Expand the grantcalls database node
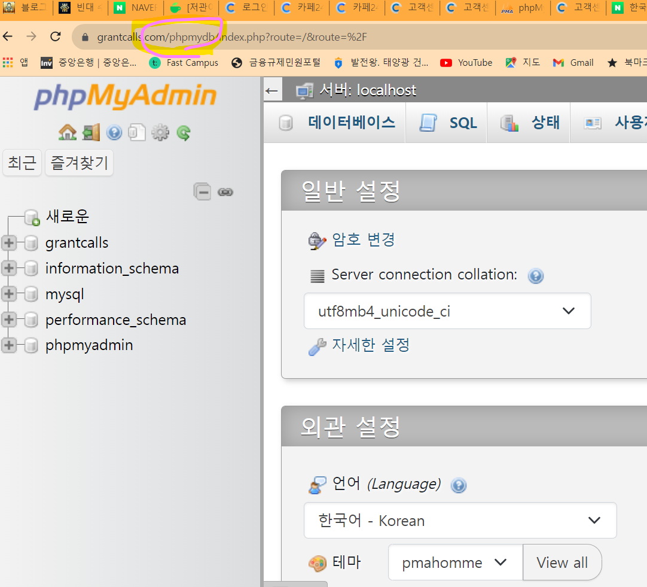Image resolution: width=647 pixels, height=587 pixels. tap(8, 243)
